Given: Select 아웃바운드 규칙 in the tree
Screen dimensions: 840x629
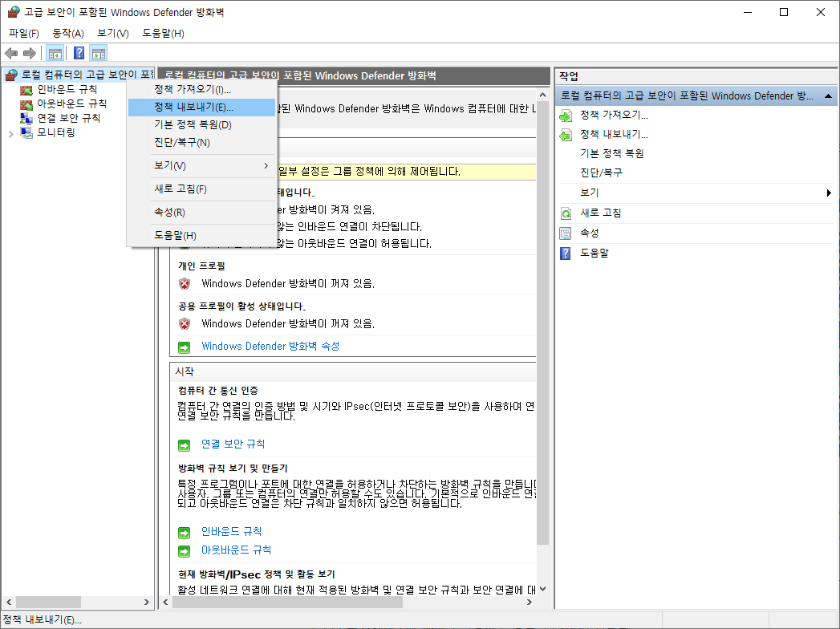Looking at the screenshot, I should pos(71,104).
